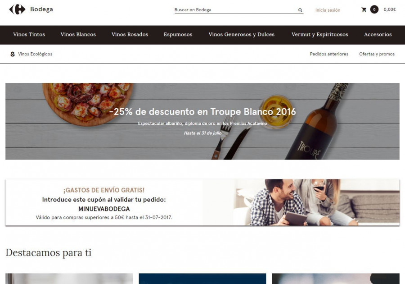Open Vermut y Espirituosos menu
The image size is (405, 284).
[x=320, y=34]
